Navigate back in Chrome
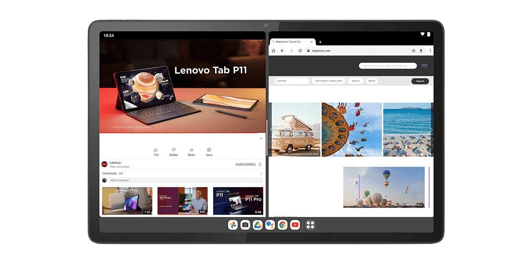532x270 pixels. [282, 51]
